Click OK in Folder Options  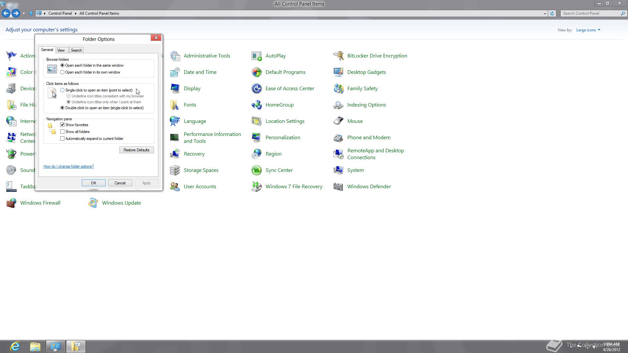94,183
